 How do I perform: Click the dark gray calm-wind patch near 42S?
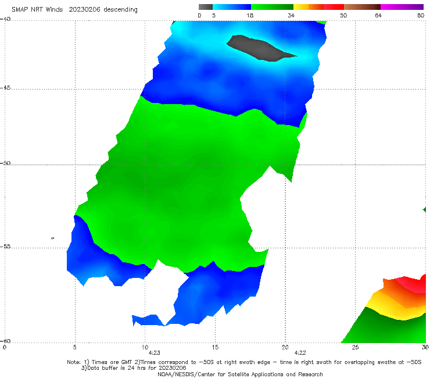coord(259,48)
